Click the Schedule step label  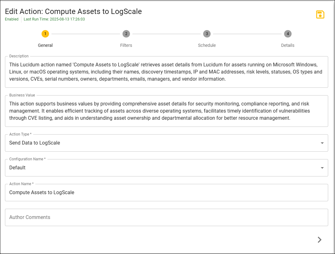(207, 45)
